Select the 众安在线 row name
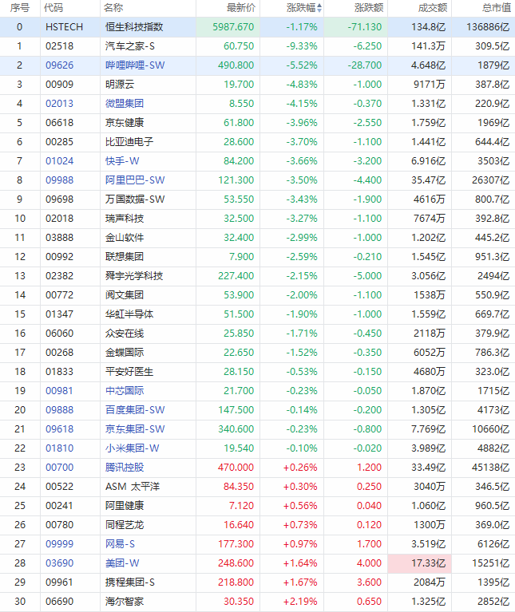This screenshot has height=612, width=515. click(x=125, y=333)
